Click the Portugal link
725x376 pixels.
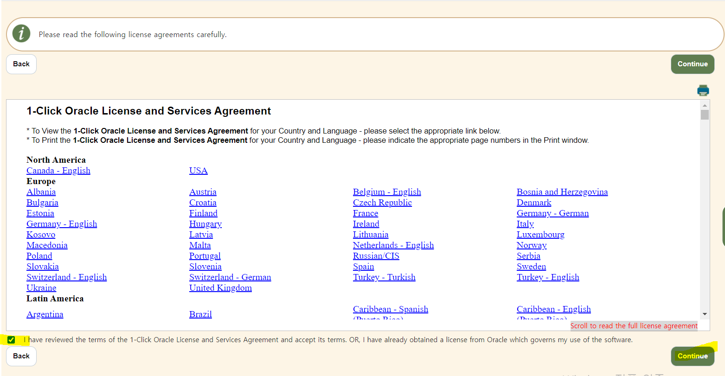205,256
